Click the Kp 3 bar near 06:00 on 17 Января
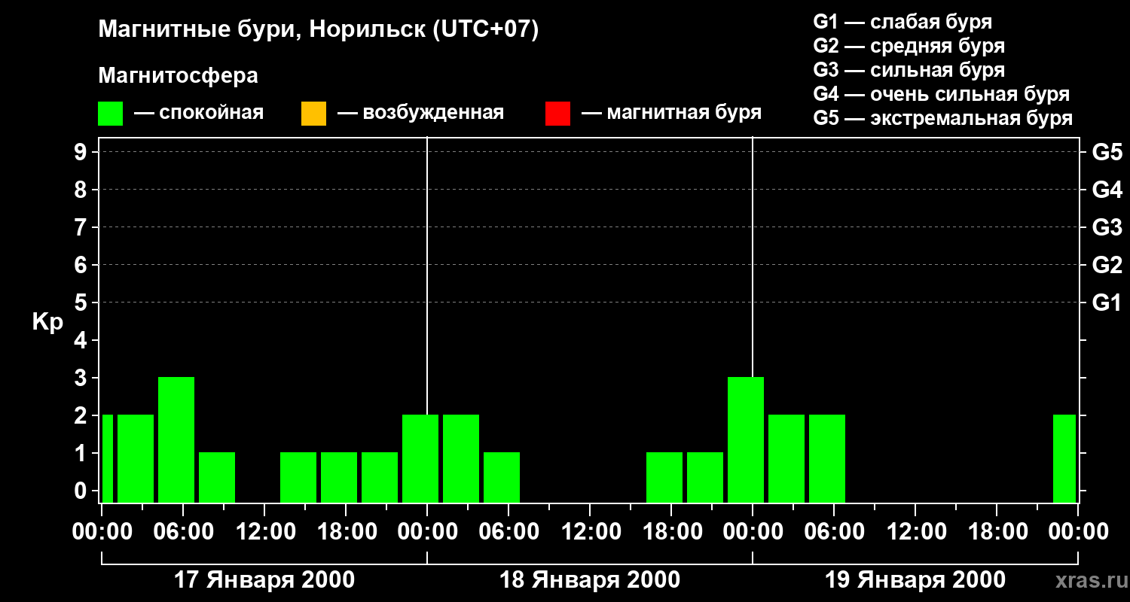This screenshot has height=602, width=1130. pos(176,439)
